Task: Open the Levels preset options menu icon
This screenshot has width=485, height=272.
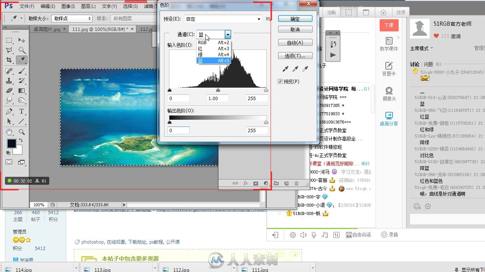Action: (x=268, y=19)
